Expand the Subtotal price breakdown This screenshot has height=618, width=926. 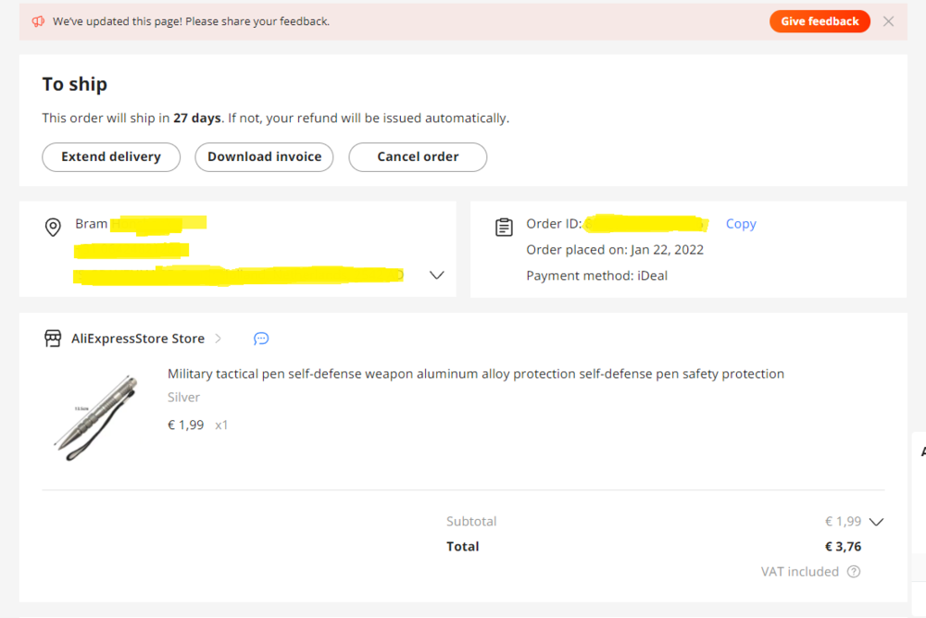tap(876, 521)
